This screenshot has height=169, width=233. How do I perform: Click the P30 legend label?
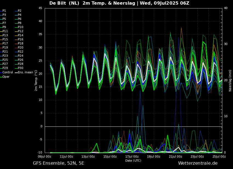pos(21,68)
